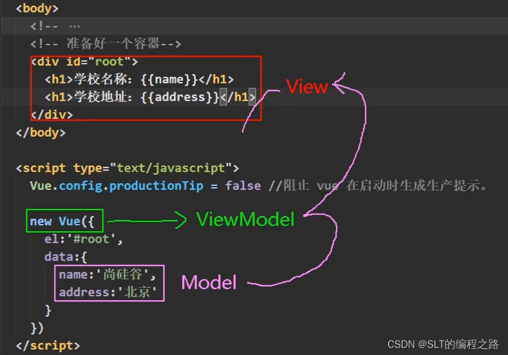This screenshot has width=508, height=355.
Task: Click the opening <body> tag
Action: click(37, 8)
